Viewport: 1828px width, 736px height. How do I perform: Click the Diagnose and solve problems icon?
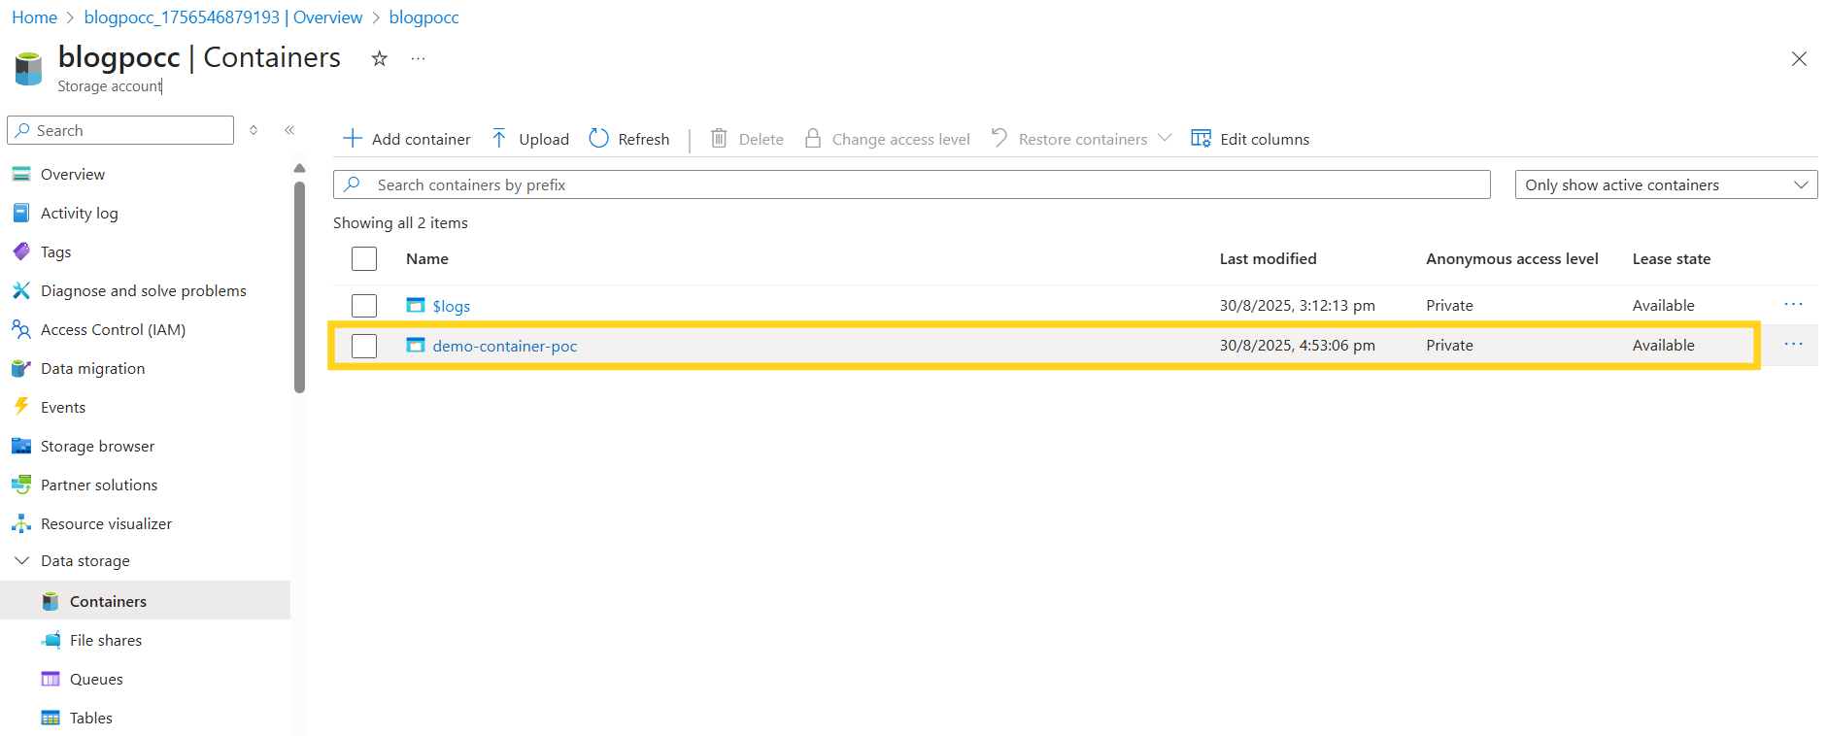click(21, 291)
